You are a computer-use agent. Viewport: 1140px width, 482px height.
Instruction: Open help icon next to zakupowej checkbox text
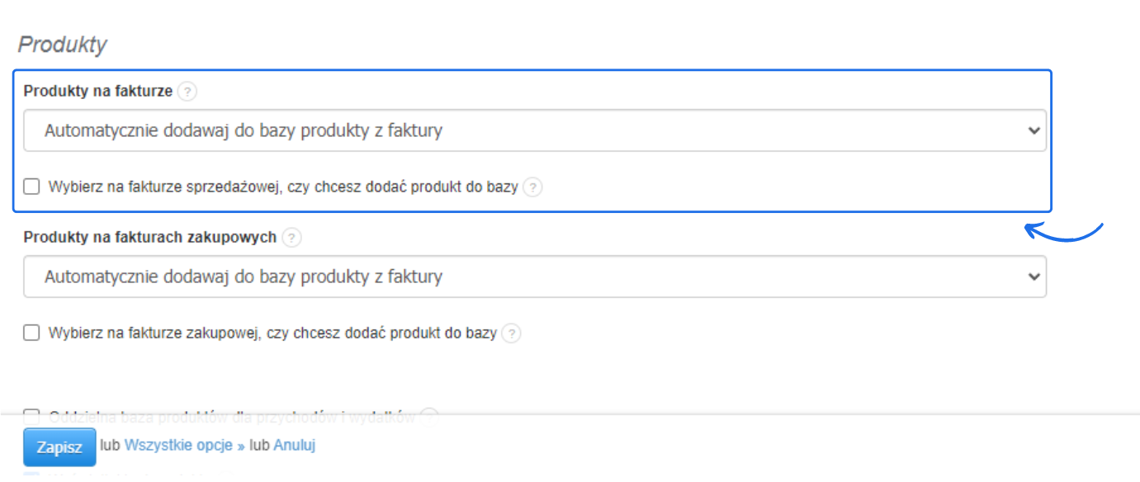(512, 333)
